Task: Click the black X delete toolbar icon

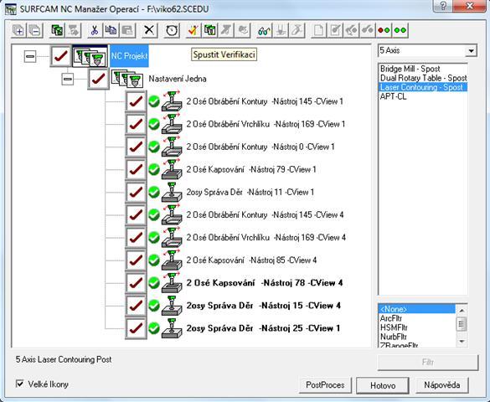Action: [x=149, y=30]
